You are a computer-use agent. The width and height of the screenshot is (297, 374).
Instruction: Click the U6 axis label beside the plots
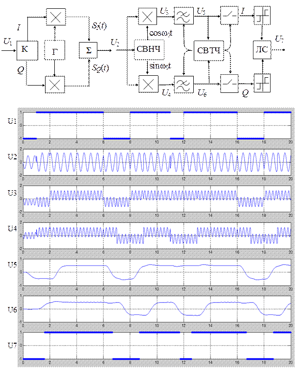[x=12, y=309]
